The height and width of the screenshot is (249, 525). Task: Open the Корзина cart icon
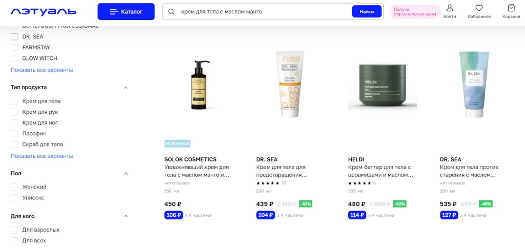tap(511, 8)
